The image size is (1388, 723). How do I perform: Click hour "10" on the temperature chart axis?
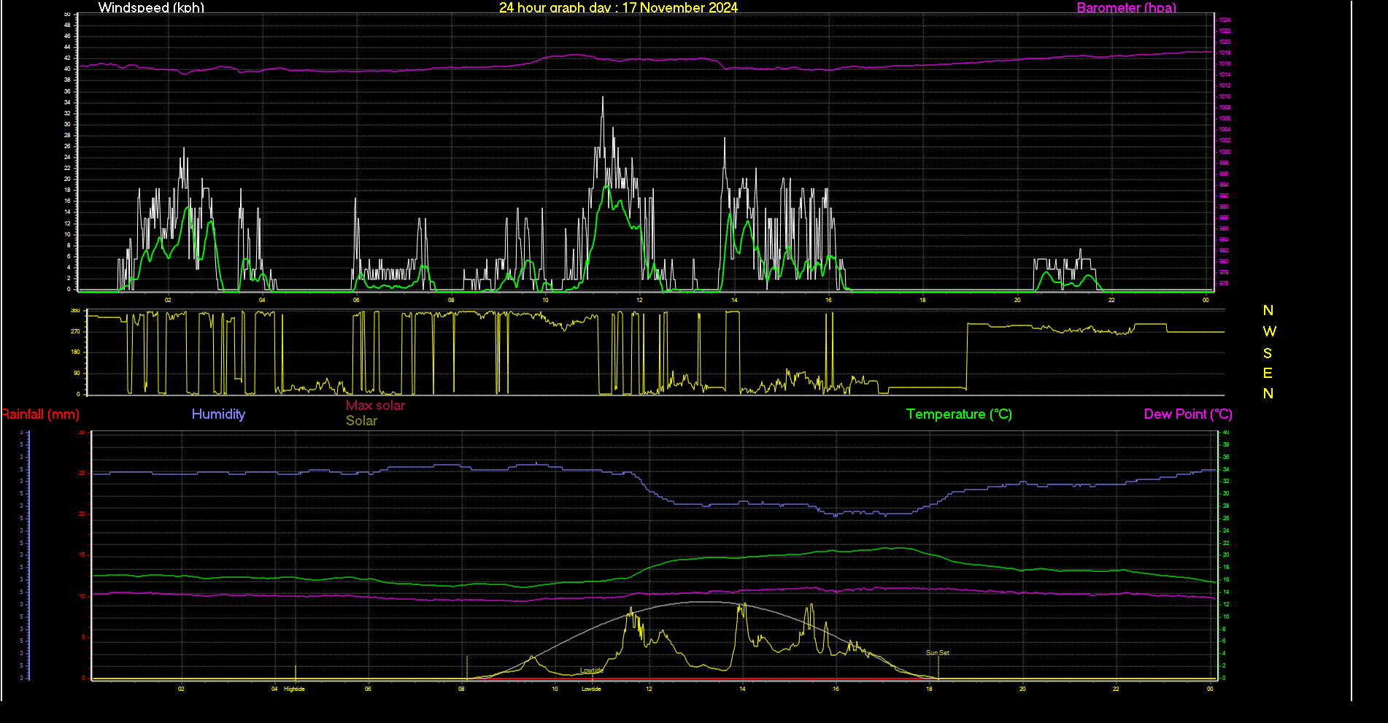[555, 689]
